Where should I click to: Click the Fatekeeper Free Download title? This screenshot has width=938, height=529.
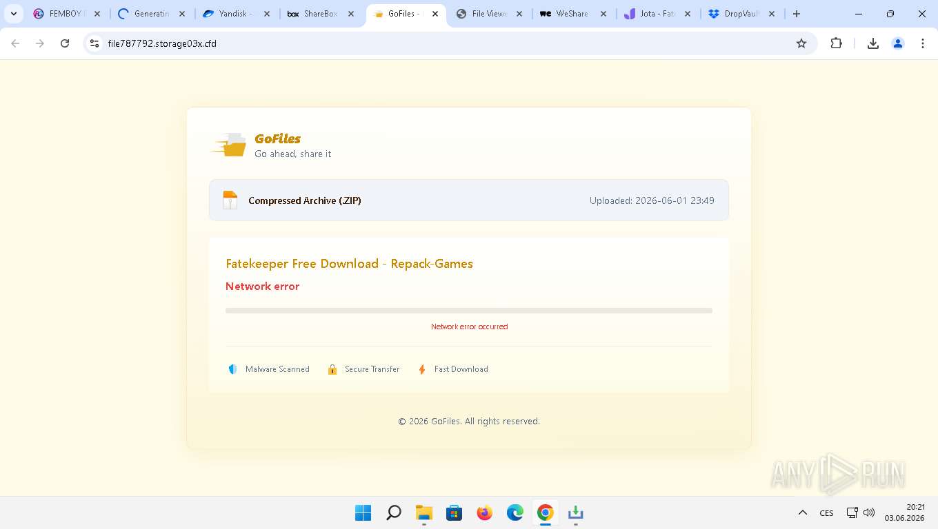pyautogui.click(x=349, y=264)
